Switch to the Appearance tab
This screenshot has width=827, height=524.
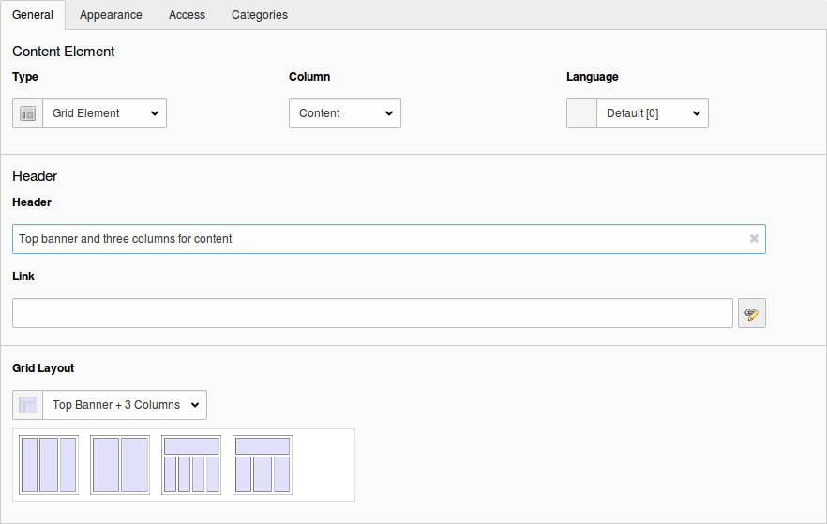click(x=111, y=15)
